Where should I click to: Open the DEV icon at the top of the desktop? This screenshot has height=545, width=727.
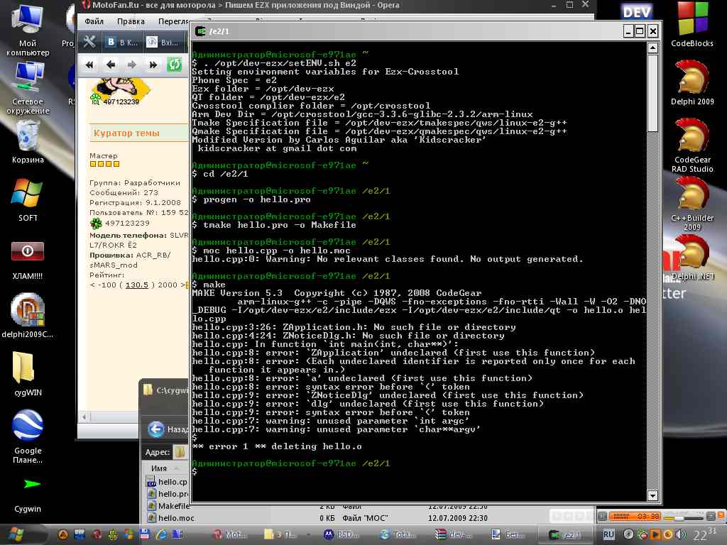(x=637, y=11)
